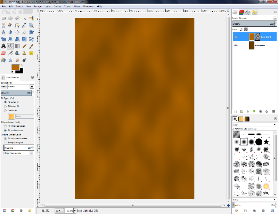The image size is (278, 214).
Task: Select the Heal tool
Action: [x=31, y=53]
